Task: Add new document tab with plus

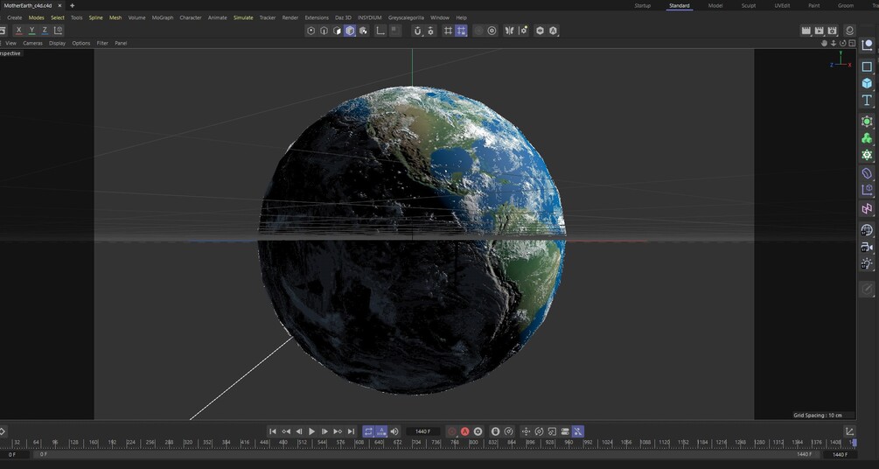Action: coord(72,5)
